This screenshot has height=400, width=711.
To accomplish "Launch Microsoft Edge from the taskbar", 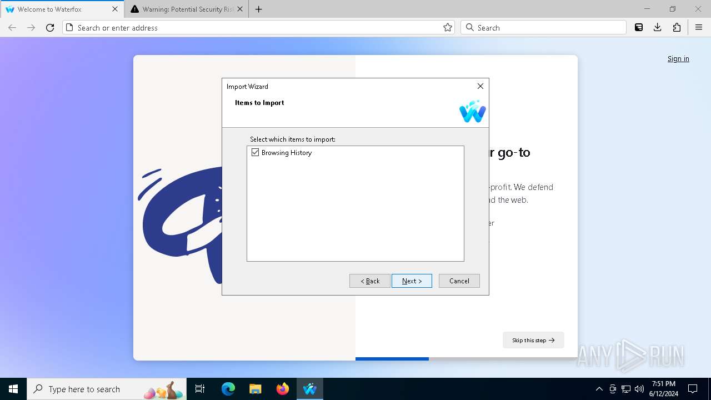I will 228,389.
